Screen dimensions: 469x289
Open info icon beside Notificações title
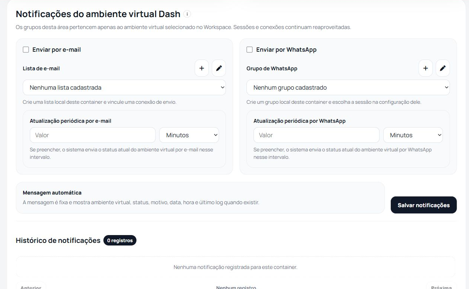pyautogui.click(x=187, y=14)
